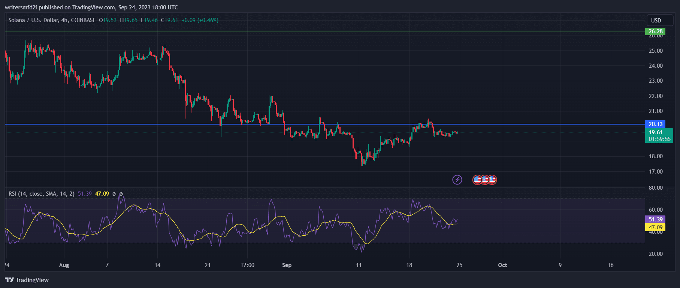Click the Aug label on the time axis
Viewport: 680px width, 288px height.
pos(64,265)
